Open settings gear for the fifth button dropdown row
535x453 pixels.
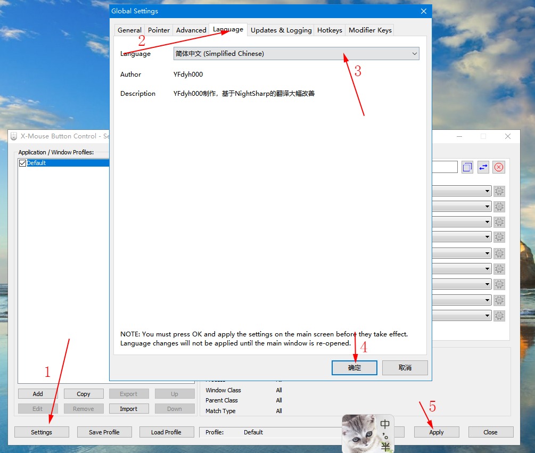(x=499, y=253)
